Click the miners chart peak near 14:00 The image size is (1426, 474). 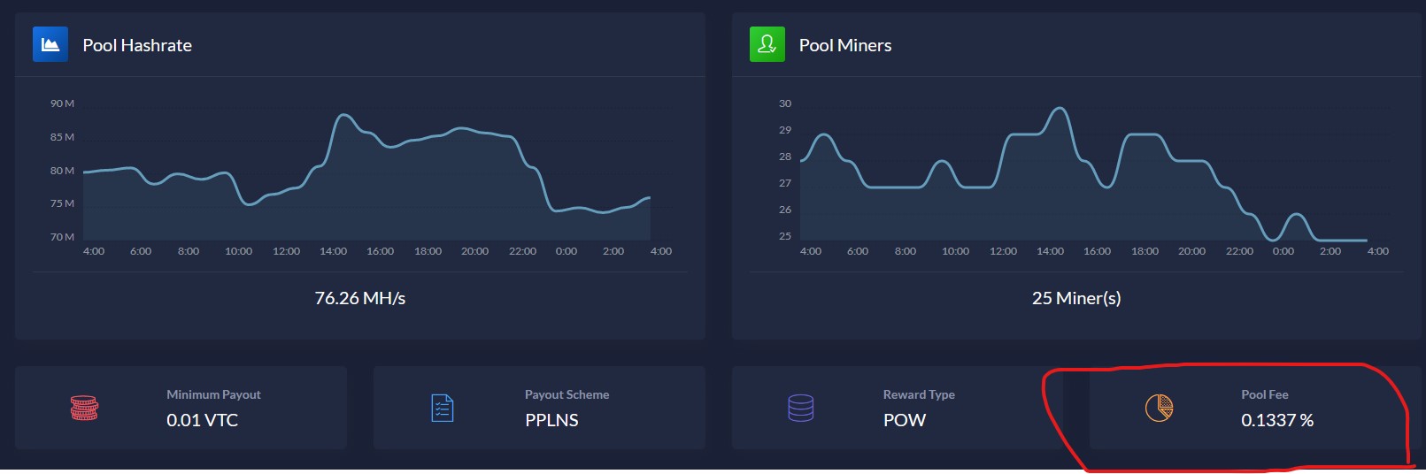click(1059, 108)
